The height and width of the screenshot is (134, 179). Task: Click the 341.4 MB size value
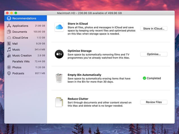[40, 49]
